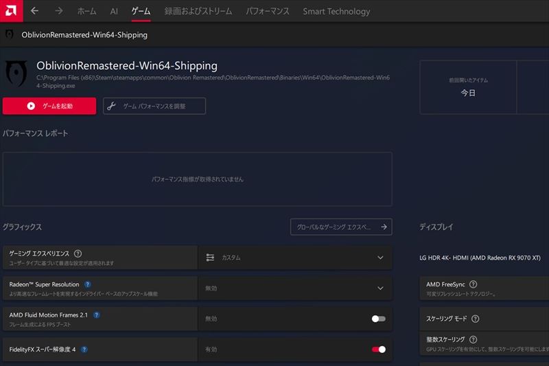Click the wrench icon for game performance tuning
This screenshot has width=549, height=366.
(111, 106)
